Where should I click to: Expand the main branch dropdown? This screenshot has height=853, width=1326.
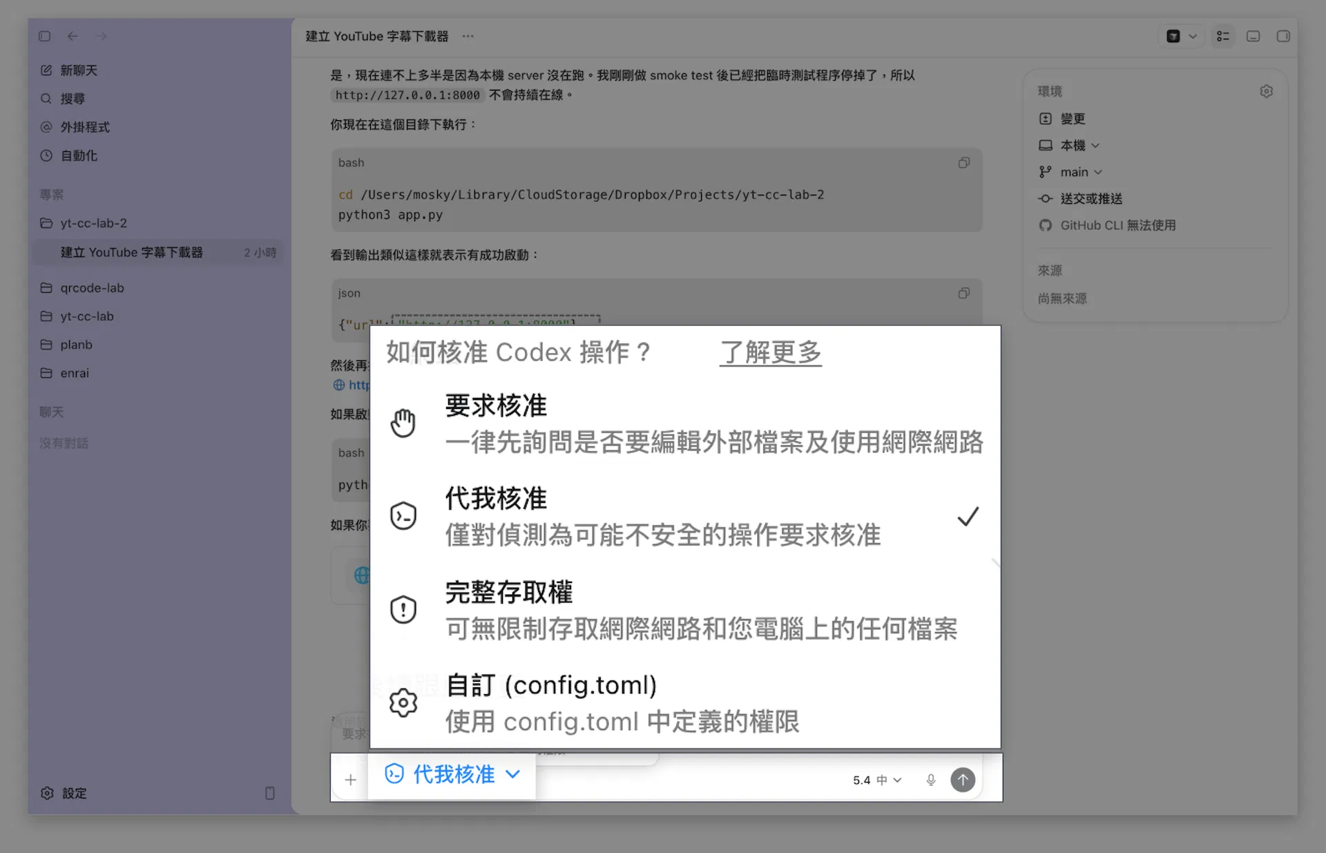[1070, 172]
